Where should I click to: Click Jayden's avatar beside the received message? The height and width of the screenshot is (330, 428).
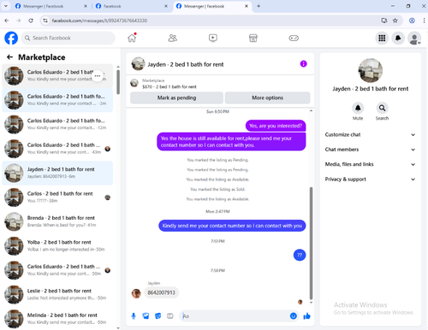[x=136, y=293]
